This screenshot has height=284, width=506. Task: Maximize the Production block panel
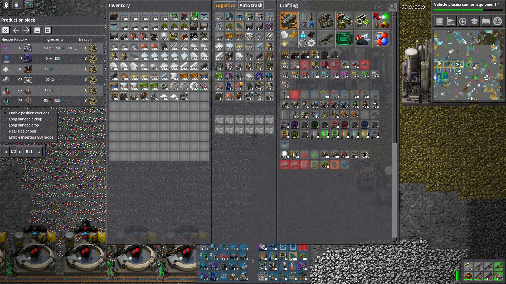[x=48, y=30]
